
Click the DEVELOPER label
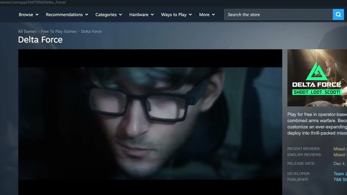point(299,174)
